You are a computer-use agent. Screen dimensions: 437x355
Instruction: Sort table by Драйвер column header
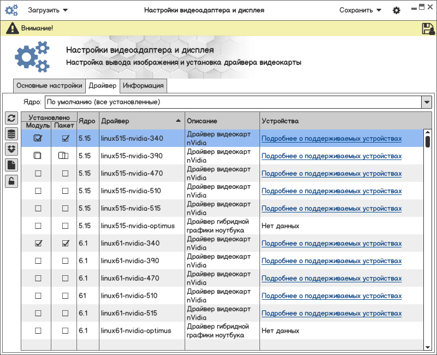point(141,121)
